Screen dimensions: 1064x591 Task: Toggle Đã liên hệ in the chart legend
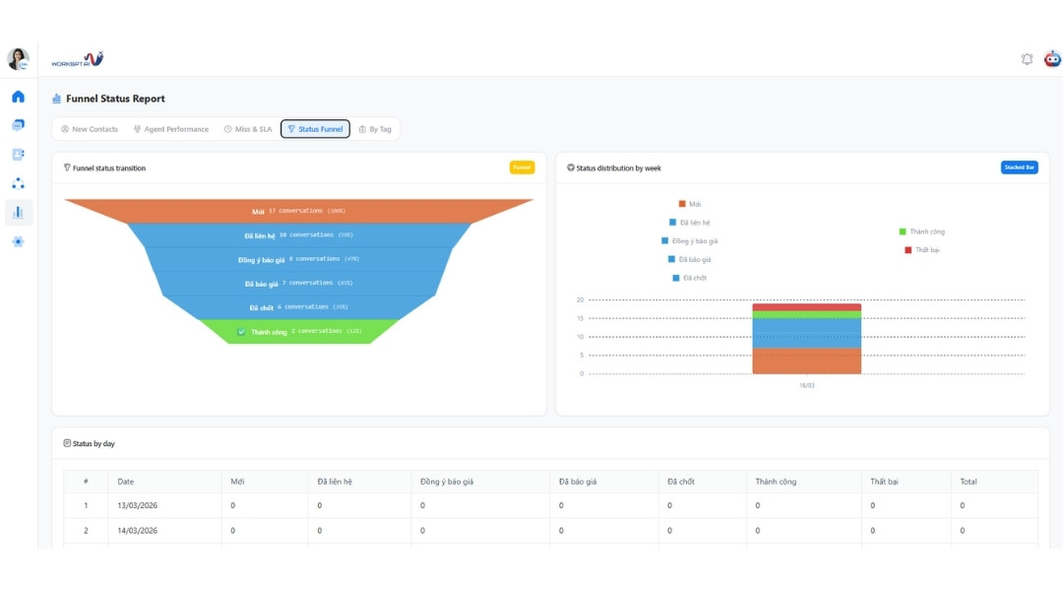687,225
